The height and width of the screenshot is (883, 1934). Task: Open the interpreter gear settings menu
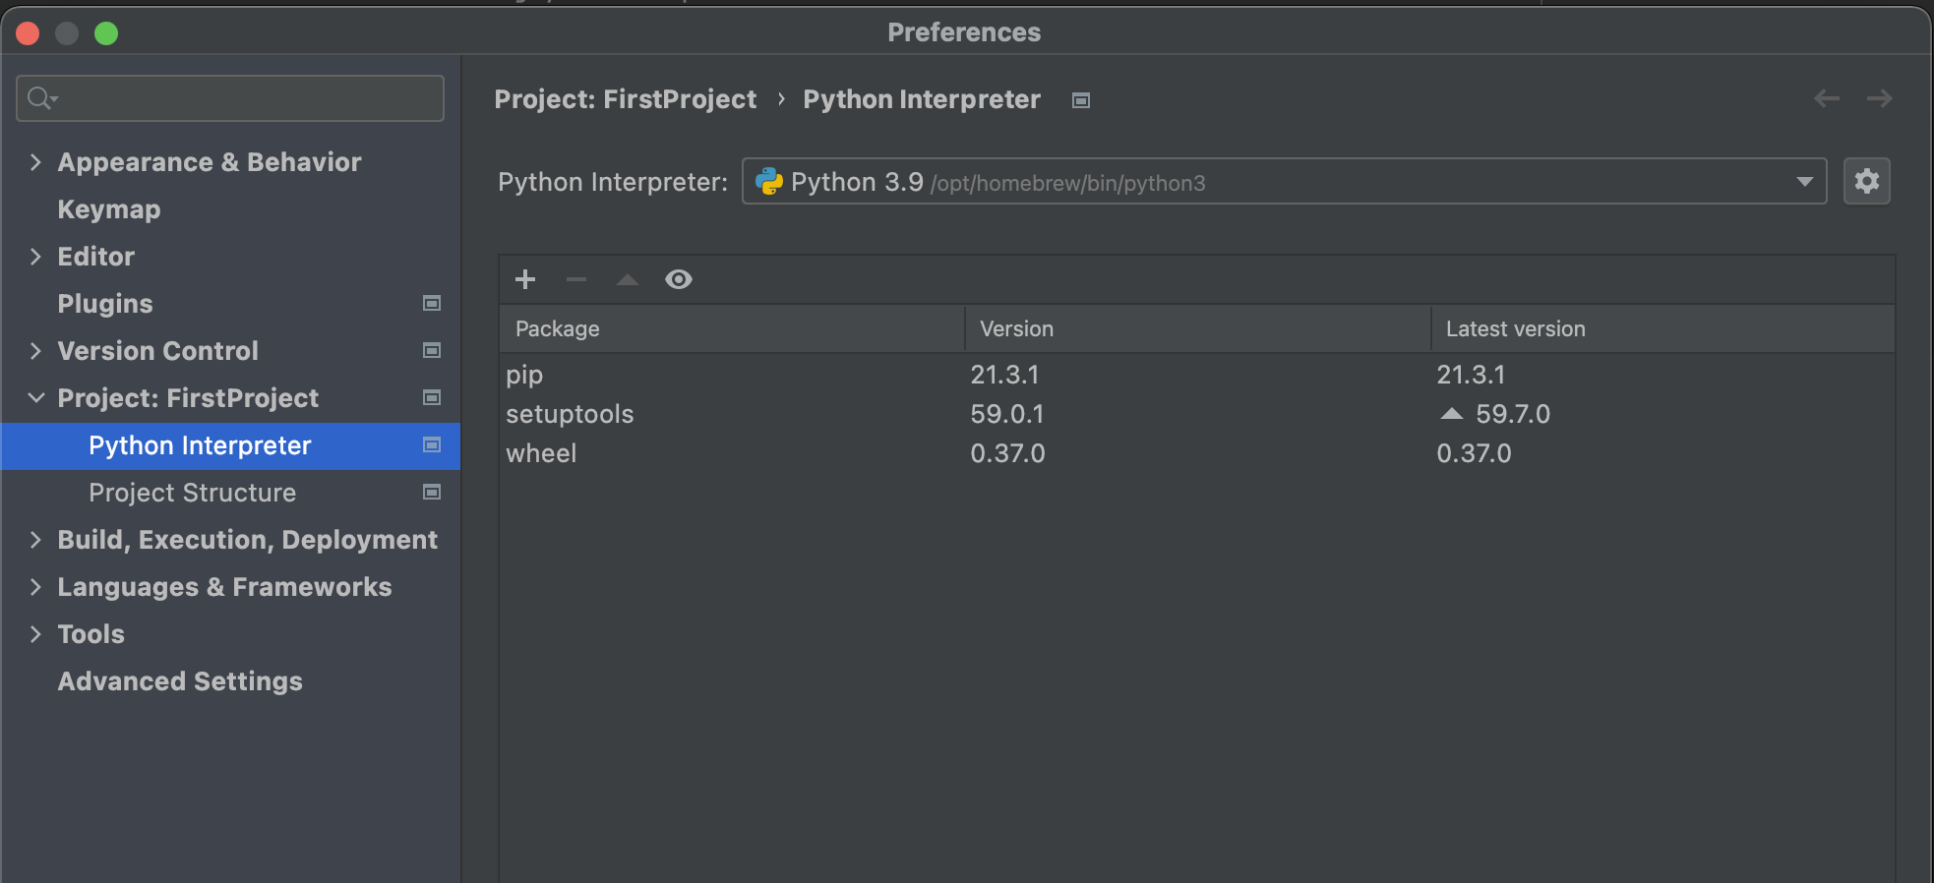1867,181
